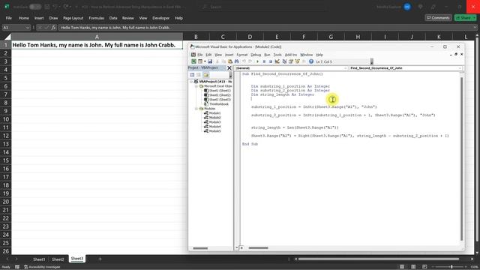Viewport: 480px width, 270px height.
Task: Open the Run menu in VBA editor
Action: point(267,55)
